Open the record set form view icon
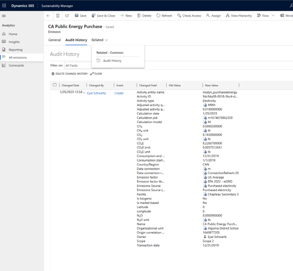 point(58,15)
